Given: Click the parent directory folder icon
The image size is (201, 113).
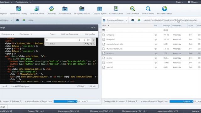Looking at the screenshot, I should click(x=104, y=30).
